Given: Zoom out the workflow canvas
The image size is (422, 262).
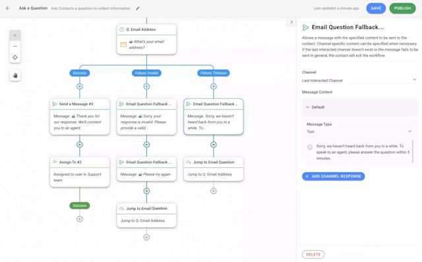Looking at the screenshot, I should [15, 47].
